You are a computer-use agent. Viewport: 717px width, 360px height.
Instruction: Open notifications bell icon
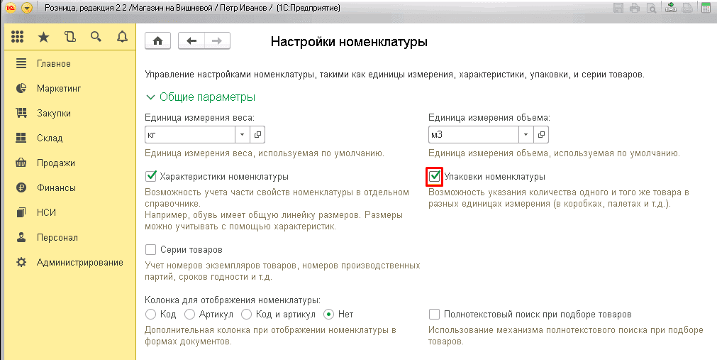click(122, 37)
